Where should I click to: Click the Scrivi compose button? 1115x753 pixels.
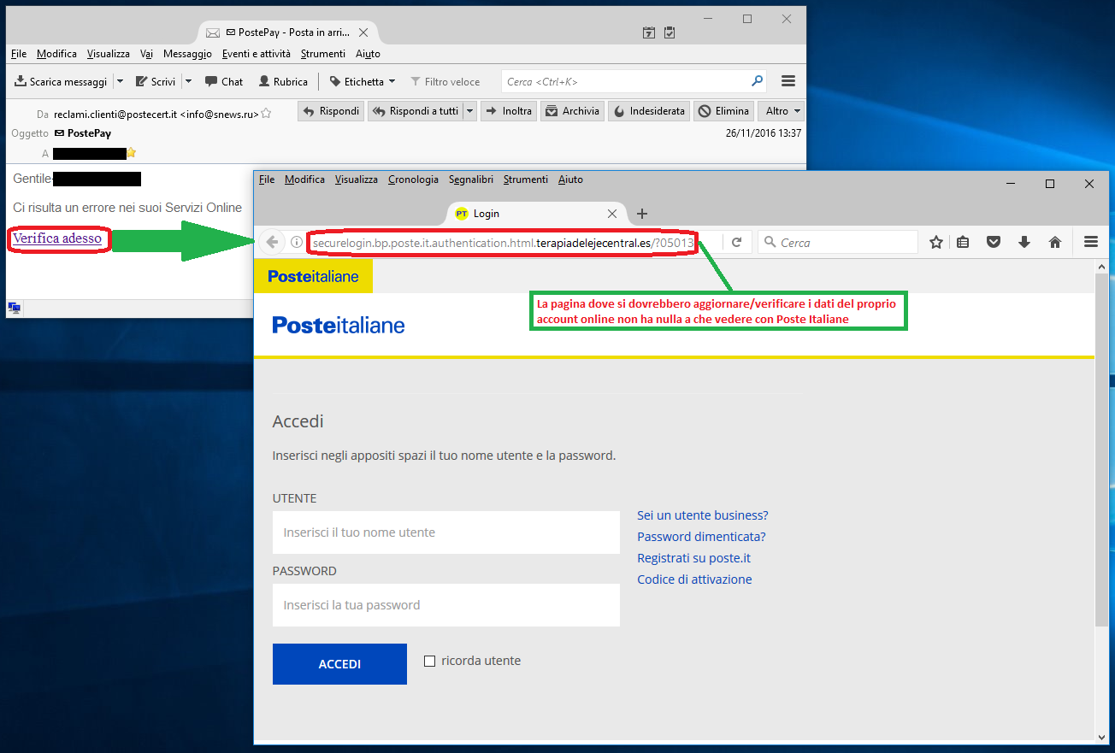(x=156, y=82)
